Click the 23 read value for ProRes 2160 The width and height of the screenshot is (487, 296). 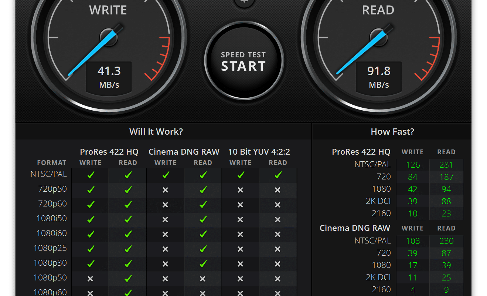(446, 214)
